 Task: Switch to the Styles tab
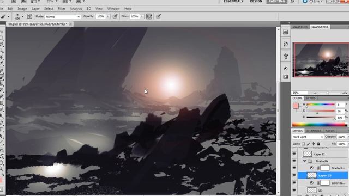[x=310, y=98]
